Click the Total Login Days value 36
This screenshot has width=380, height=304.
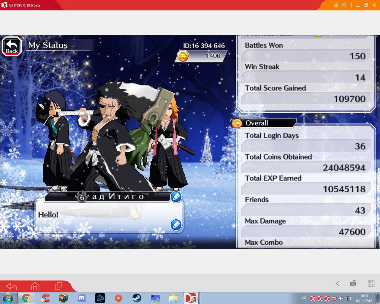(x=360, y=146)
